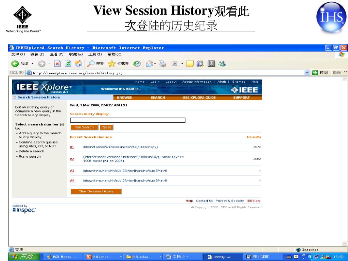The width and height of the screenshot is (348, 261).
Task: Open the 查看(V) menu
Action: coord(56,54)
